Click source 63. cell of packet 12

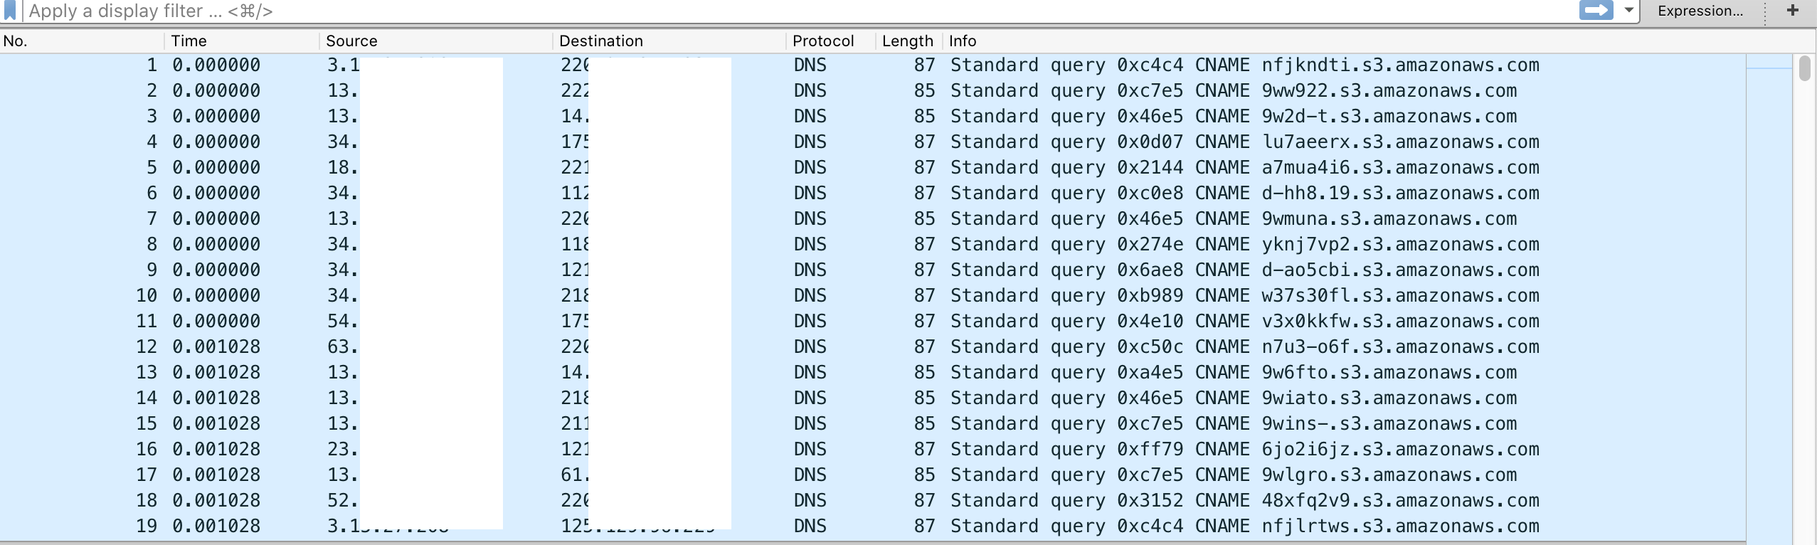pos(343,346)
